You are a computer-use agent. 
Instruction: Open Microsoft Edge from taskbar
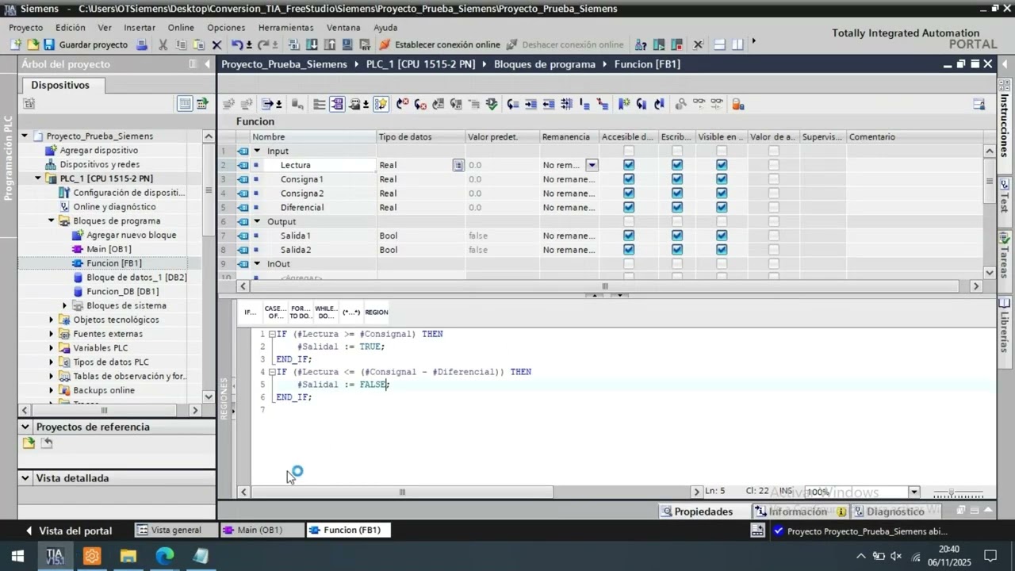(164, 556)
